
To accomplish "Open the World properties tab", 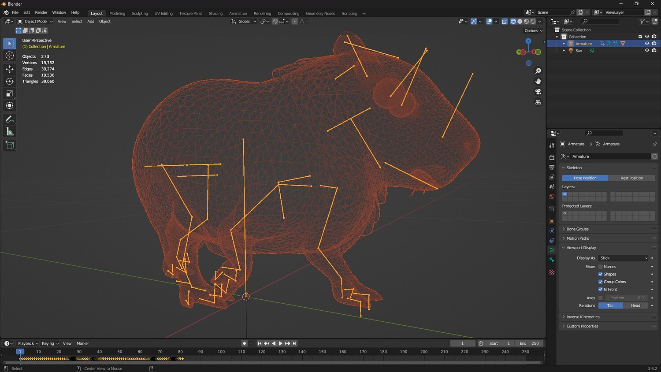I will [x=552, y=196].
